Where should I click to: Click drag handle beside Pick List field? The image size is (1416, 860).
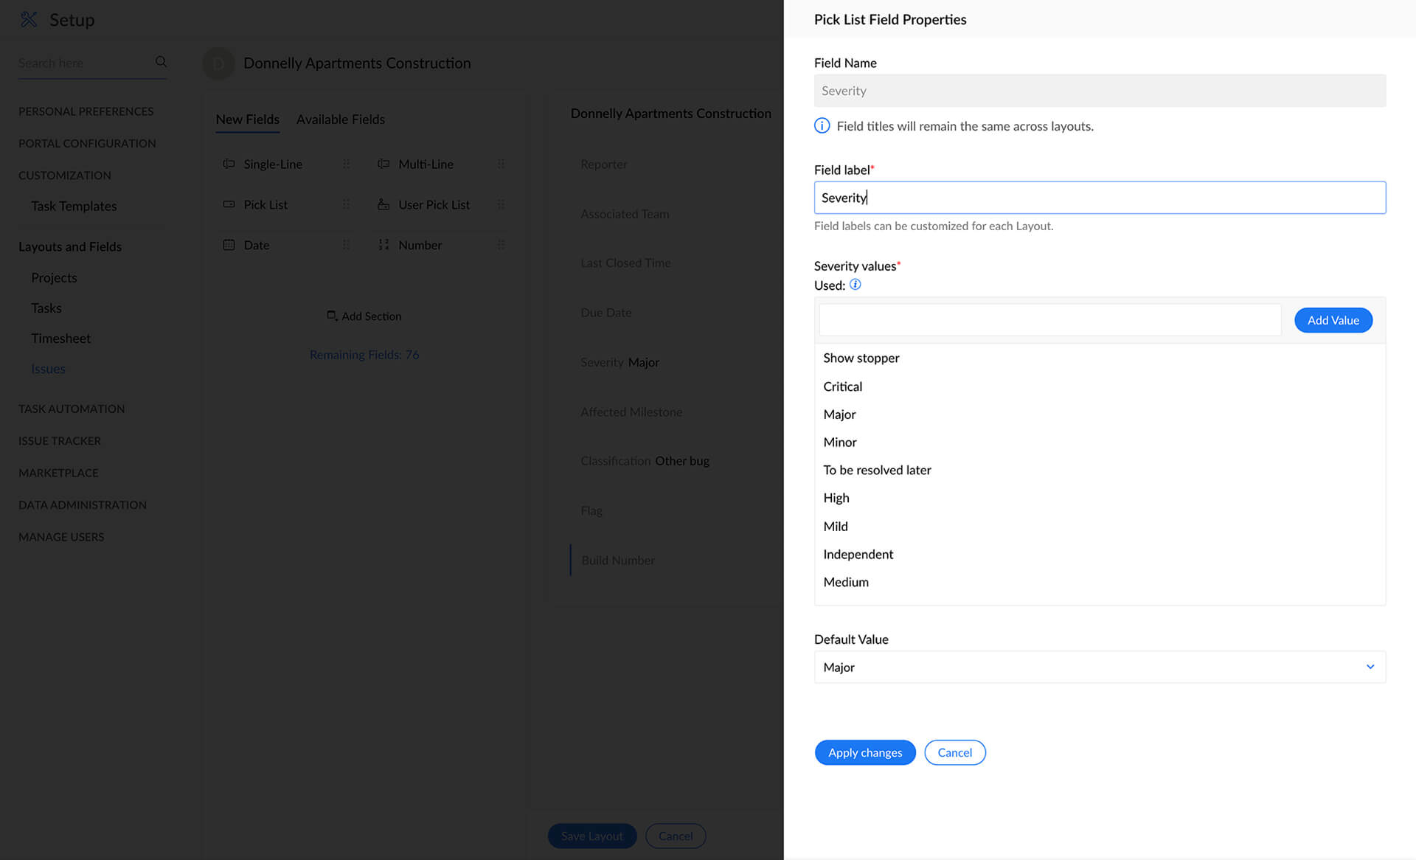point(346,204)
